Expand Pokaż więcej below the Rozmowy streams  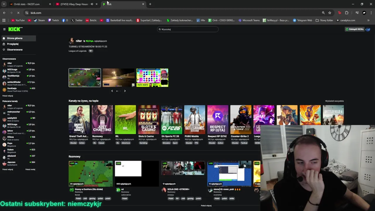point(206,206)
